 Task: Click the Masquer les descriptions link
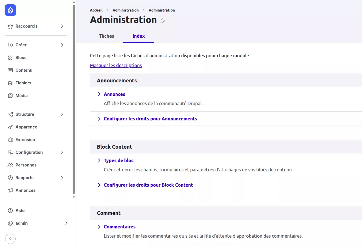(116, 65)
